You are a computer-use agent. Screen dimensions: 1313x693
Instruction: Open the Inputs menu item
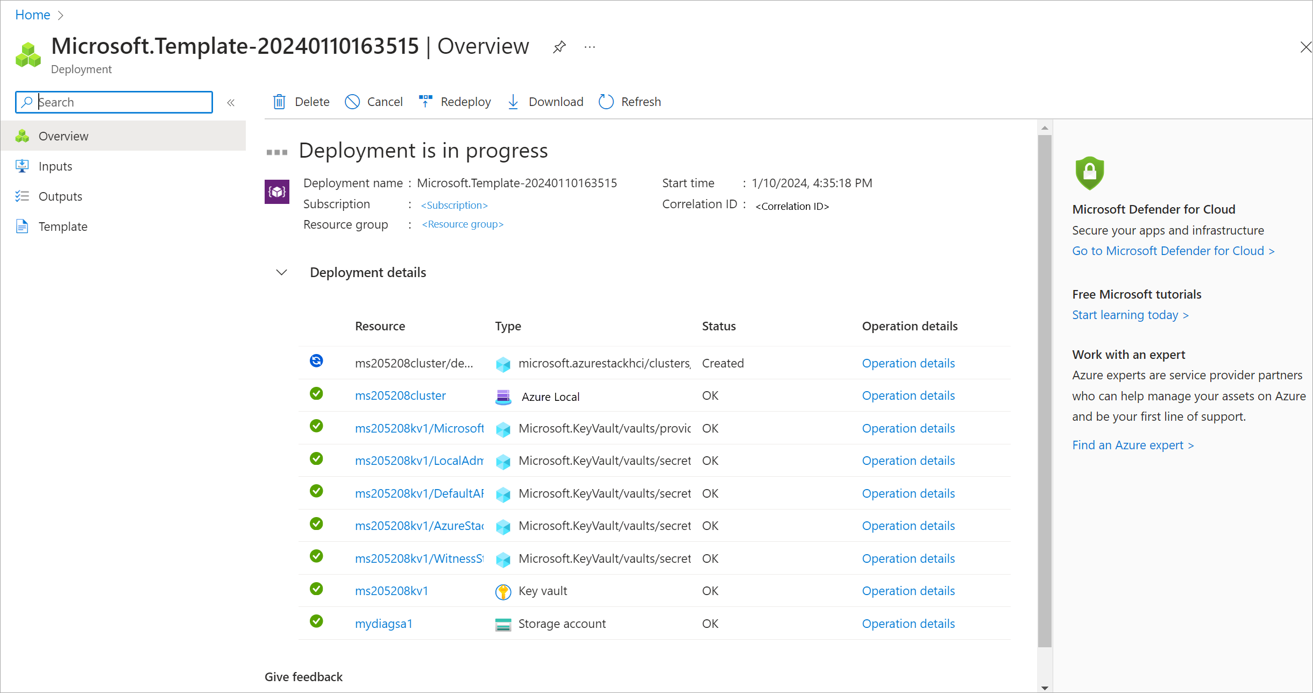(x=55, y=166)
